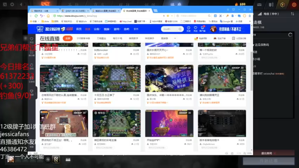Click the 开始比赛 button in game client
The height and width of the screenshot is (168, 299).
[268, 161]
